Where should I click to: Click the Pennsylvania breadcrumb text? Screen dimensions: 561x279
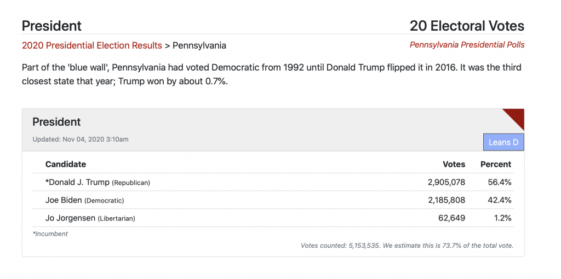coord(199,46)
